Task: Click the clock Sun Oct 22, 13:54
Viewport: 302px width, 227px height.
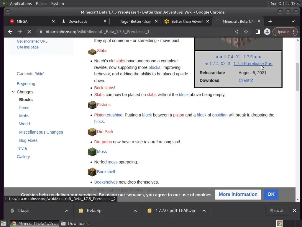Action: pos(285,4)
